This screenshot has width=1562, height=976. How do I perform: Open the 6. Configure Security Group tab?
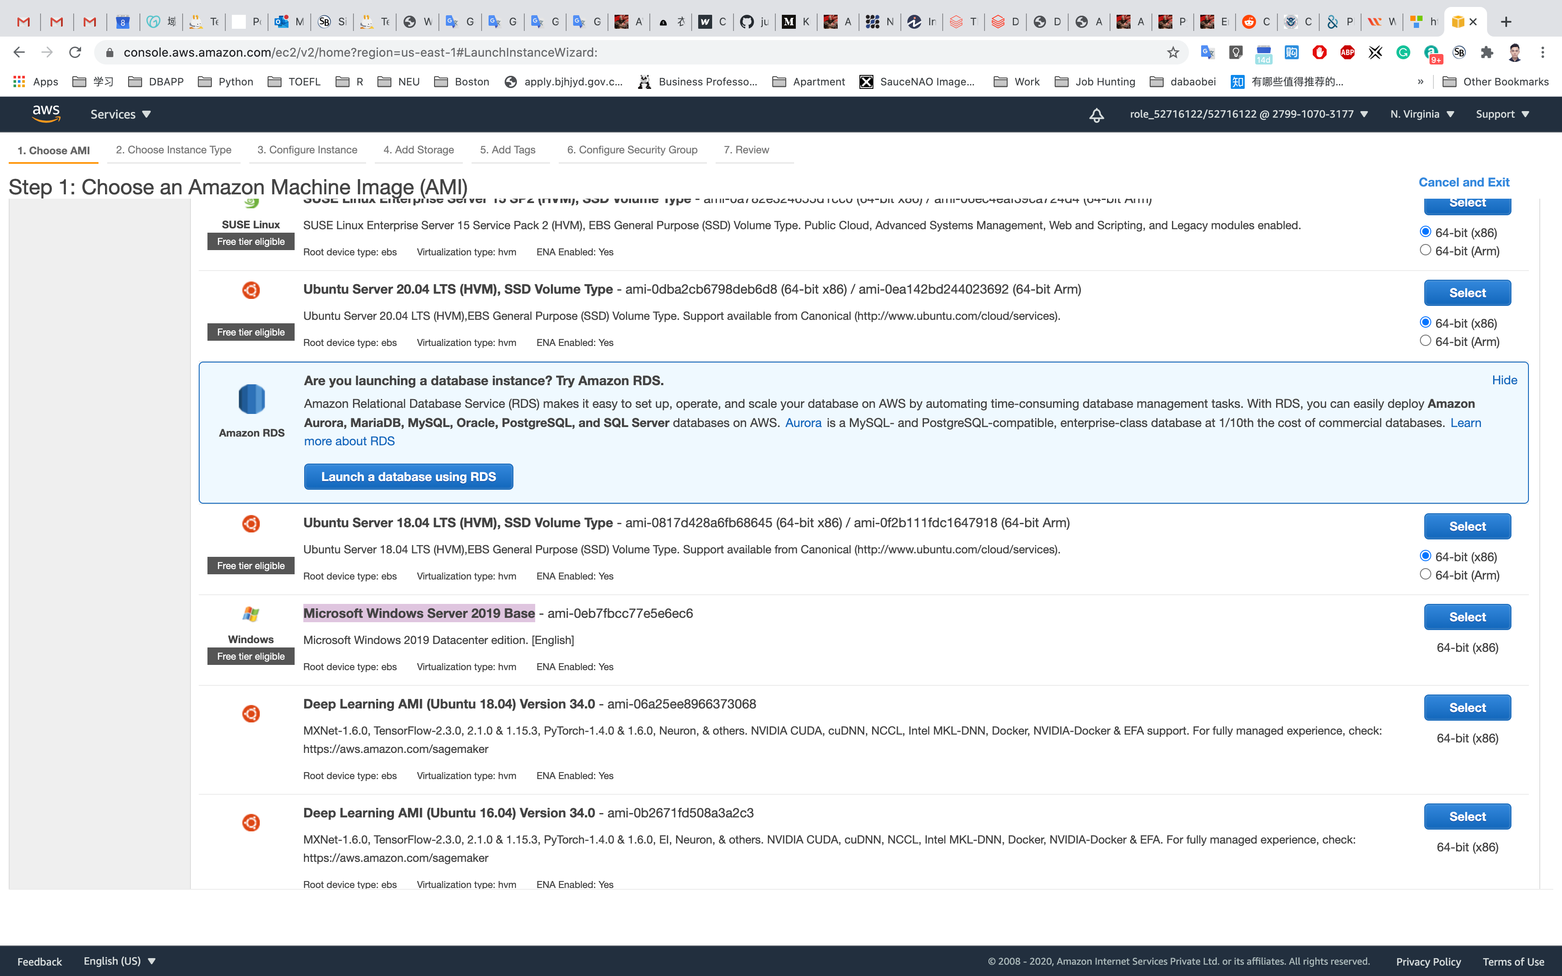click(632, 150)
